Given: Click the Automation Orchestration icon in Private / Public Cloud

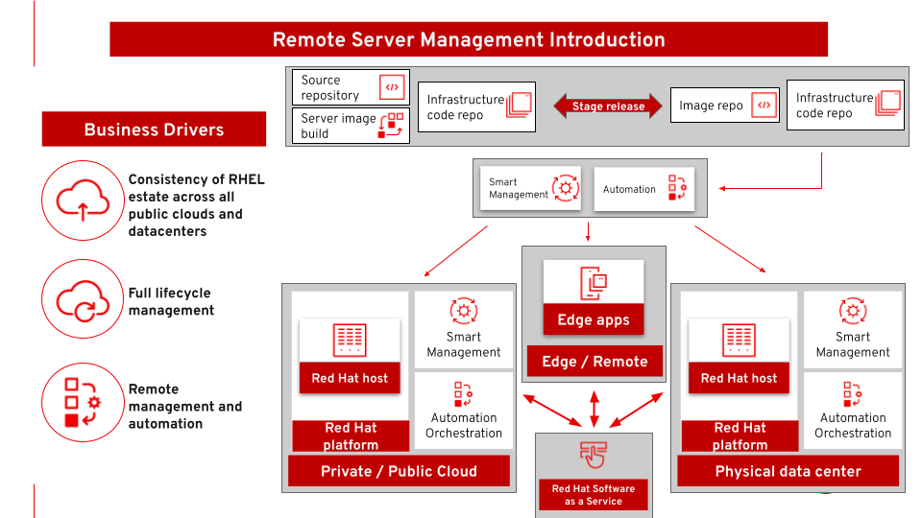Looking at the screenshot, I should [464, 393].
